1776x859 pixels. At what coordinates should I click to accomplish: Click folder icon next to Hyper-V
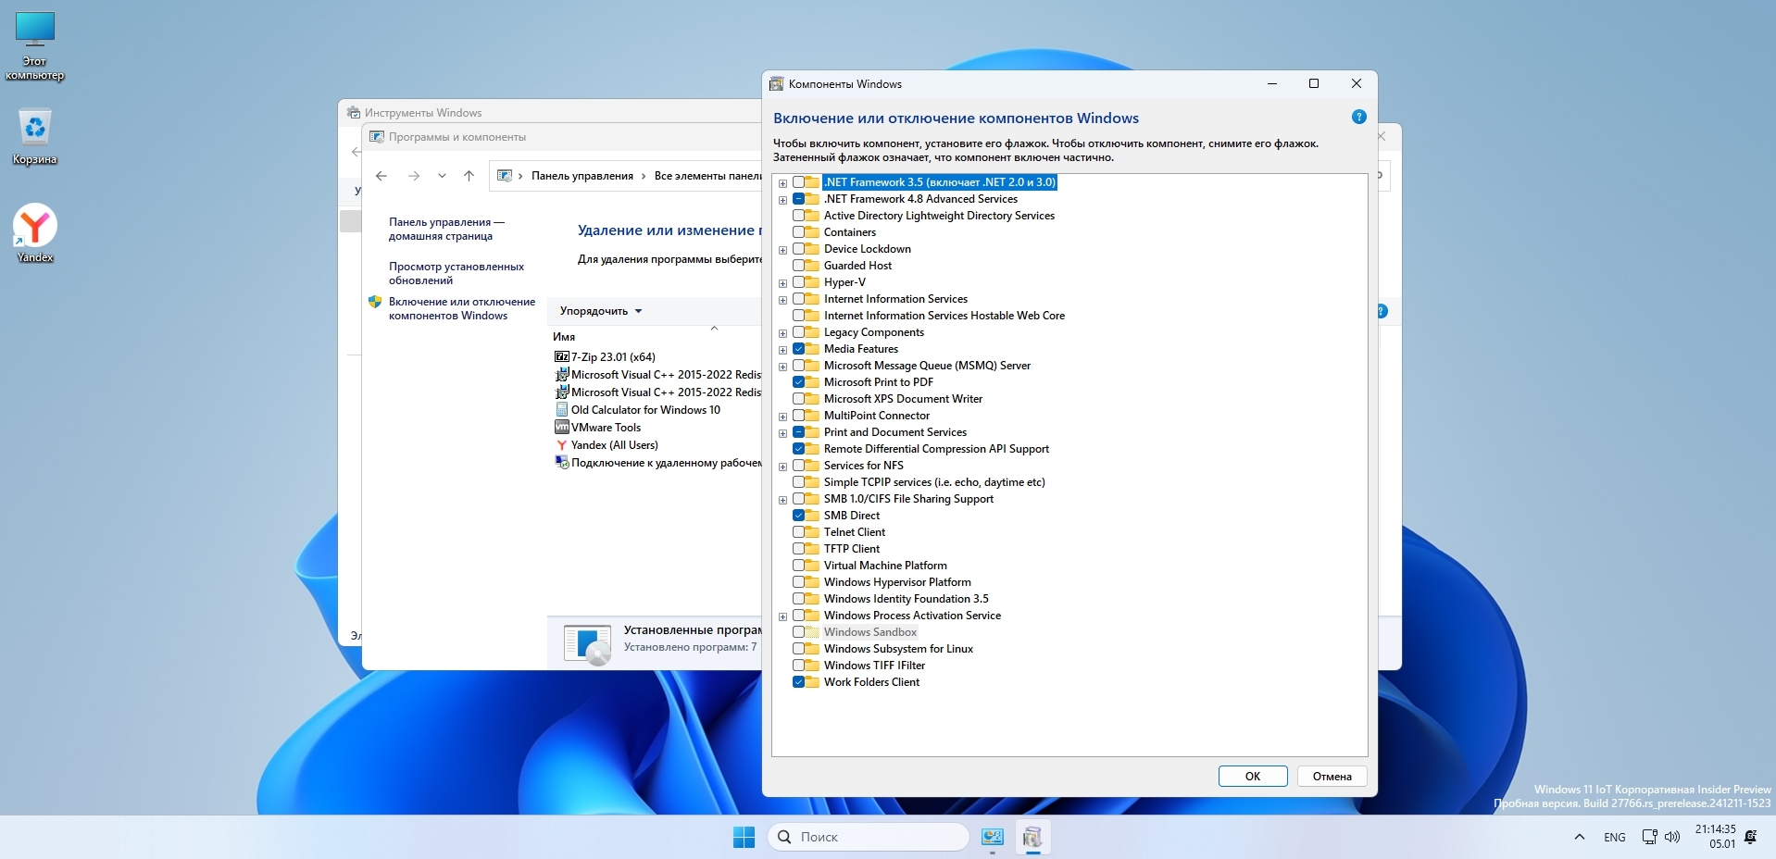pos(812,282)
